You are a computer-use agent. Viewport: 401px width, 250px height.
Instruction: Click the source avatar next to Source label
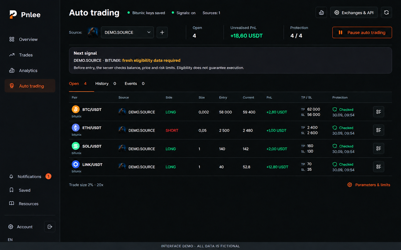click(93, 32)
